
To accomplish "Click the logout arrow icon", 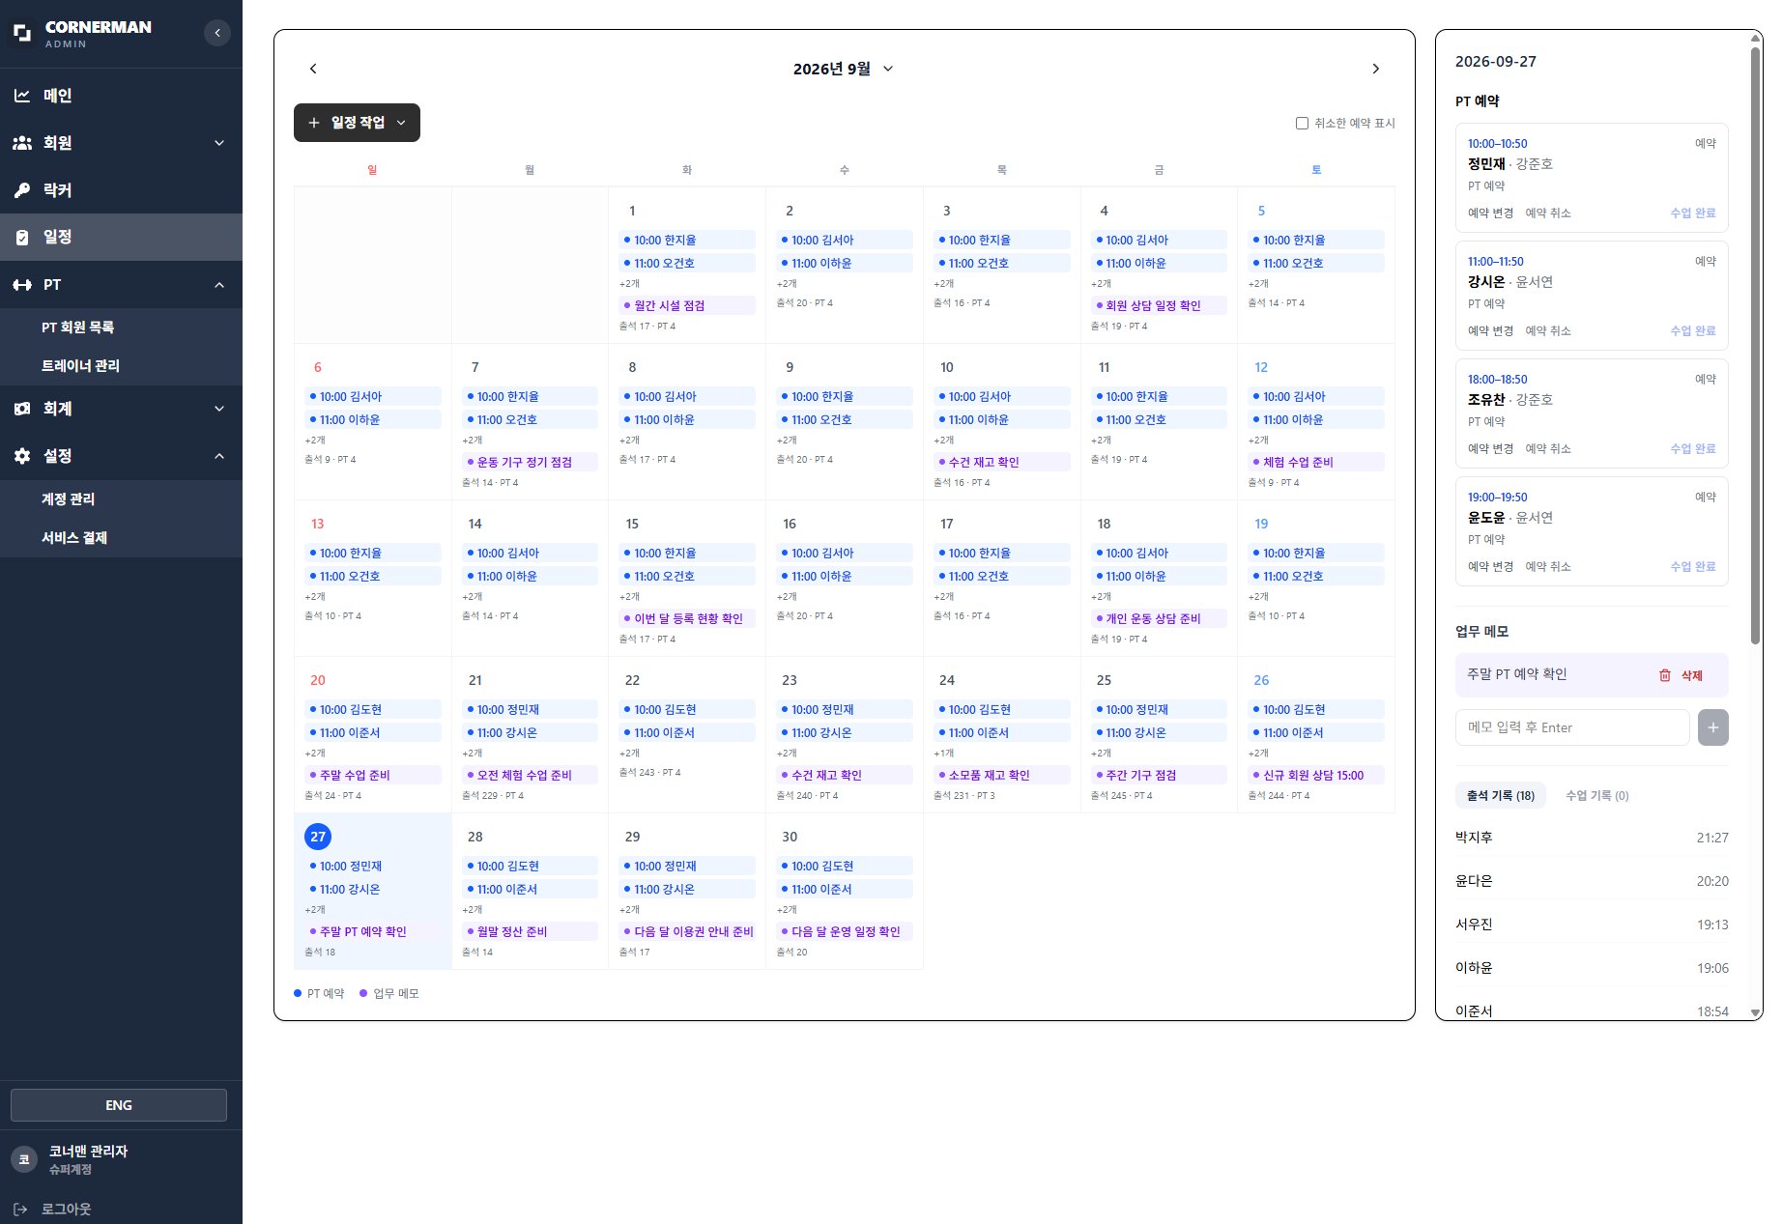I will [x=21, y=1209].
